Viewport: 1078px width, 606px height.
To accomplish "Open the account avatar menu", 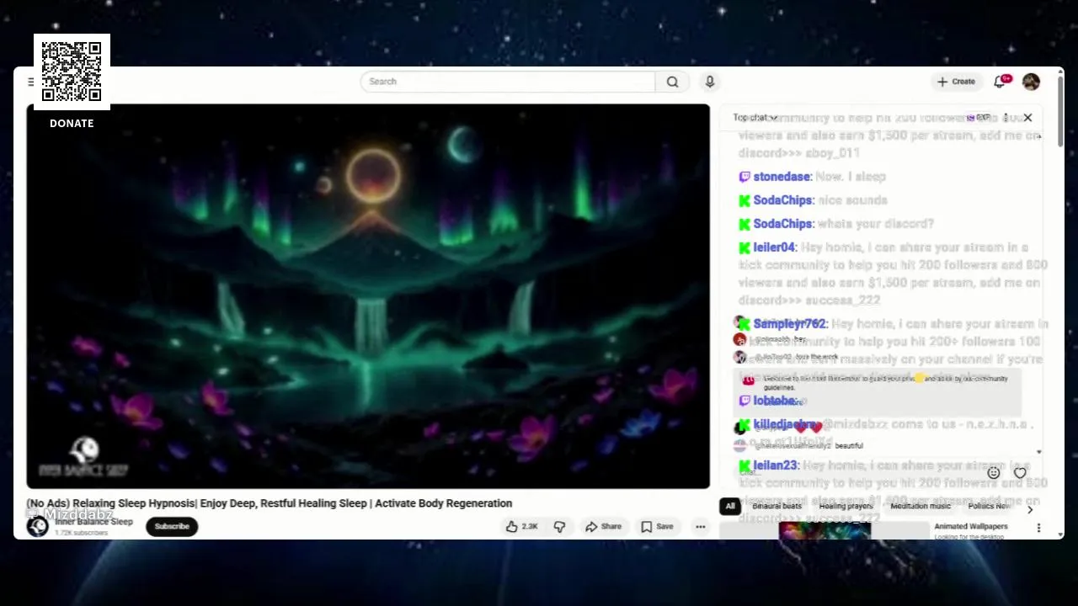I will point(1031,82).
